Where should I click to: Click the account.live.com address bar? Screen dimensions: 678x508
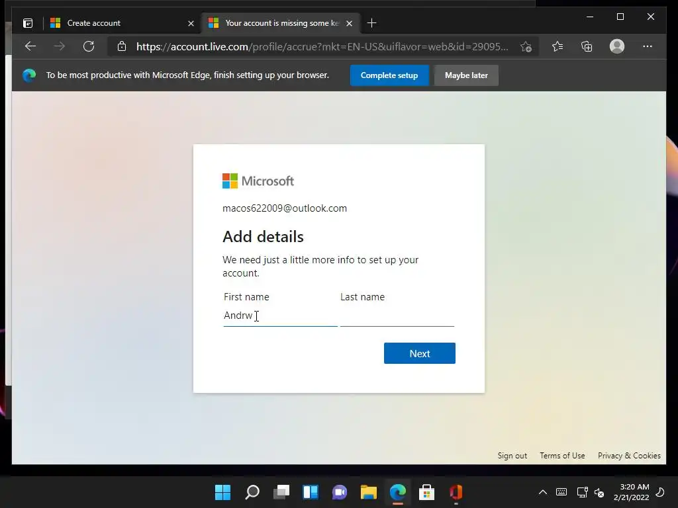(322, 46)
